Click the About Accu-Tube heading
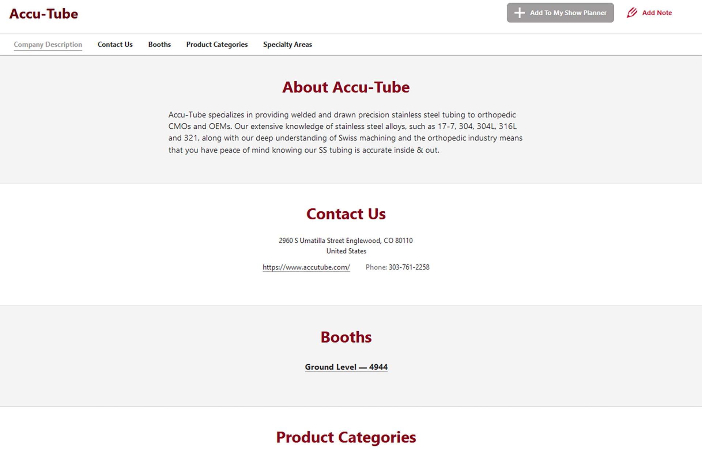 tap(346, 87)
